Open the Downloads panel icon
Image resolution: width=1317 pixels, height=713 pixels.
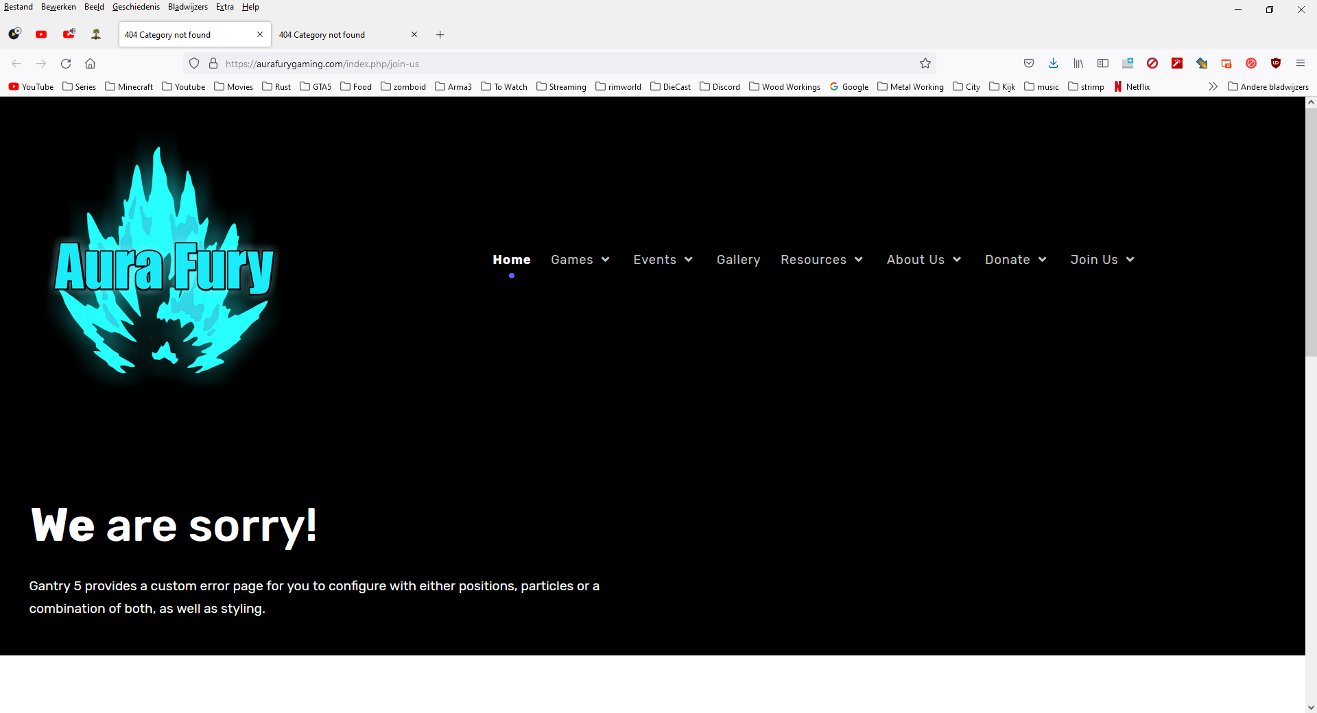(x=1053, y=64)
